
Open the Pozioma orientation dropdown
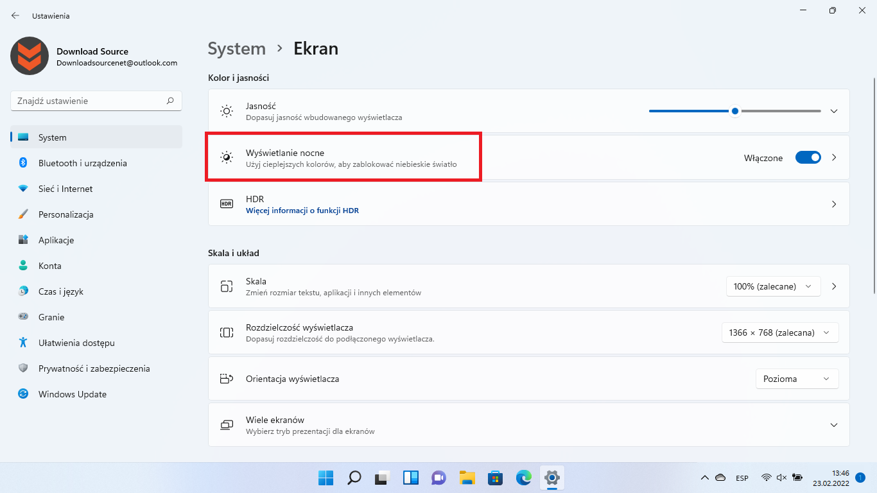coord(797,379)
